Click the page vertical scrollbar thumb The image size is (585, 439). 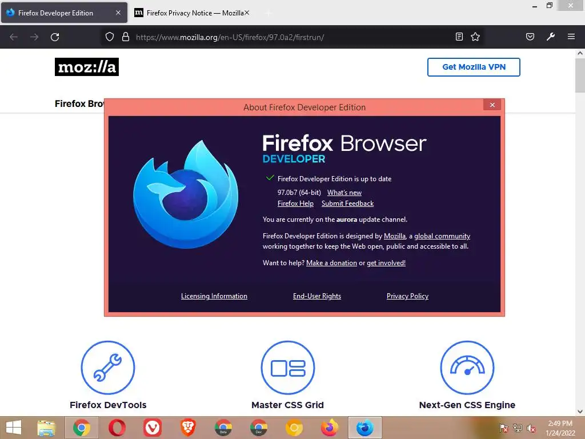(580, 76)
